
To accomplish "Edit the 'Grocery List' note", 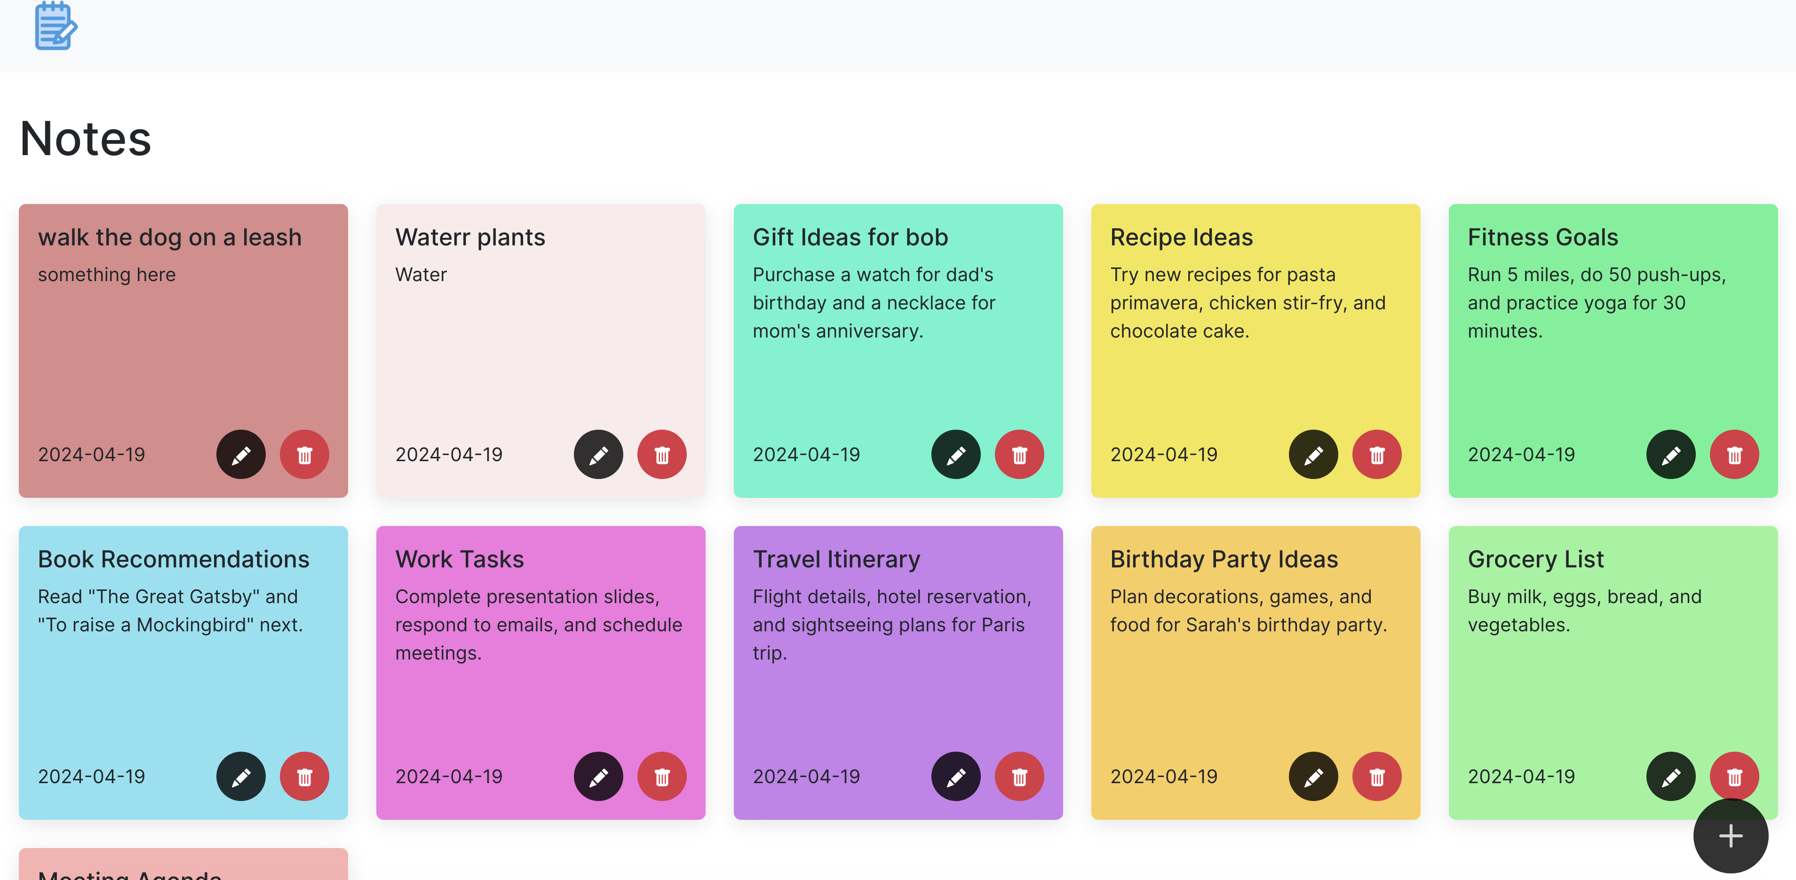I will point(1670,776).
